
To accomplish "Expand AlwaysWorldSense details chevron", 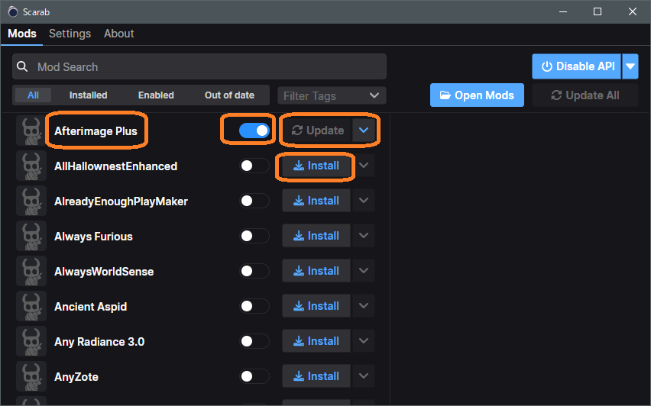I will click(x=364, y=271).
